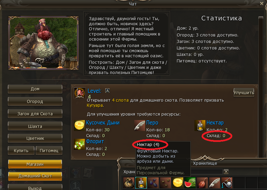Switch to Загон для Скота section
This screenshot has height=190, width=267.
35,114
